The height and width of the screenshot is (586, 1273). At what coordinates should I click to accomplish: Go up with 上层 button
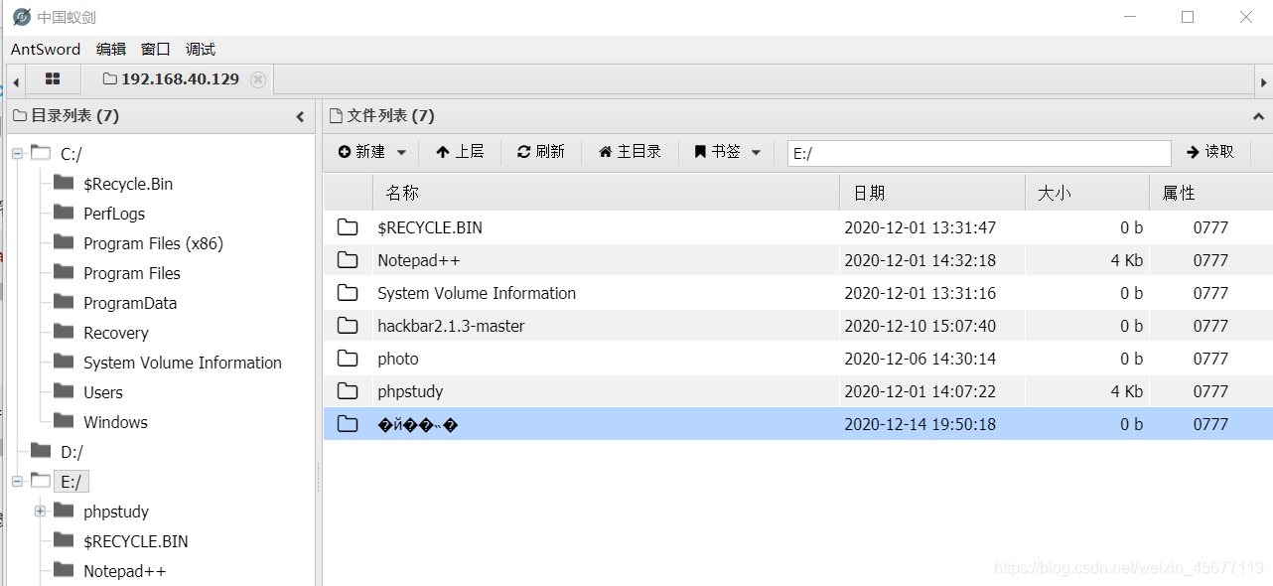coord(460,152)
